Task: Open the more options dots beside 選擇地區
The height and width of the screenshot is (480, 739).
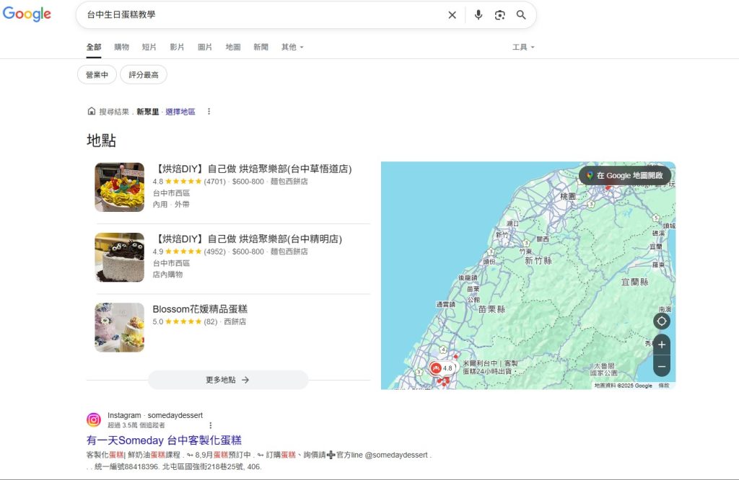Action: (209, 112)
